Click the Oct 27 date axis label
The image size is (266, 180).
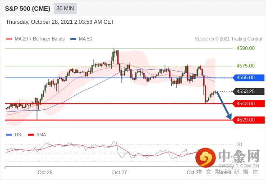pyautogui.click(x=119, y=172)
